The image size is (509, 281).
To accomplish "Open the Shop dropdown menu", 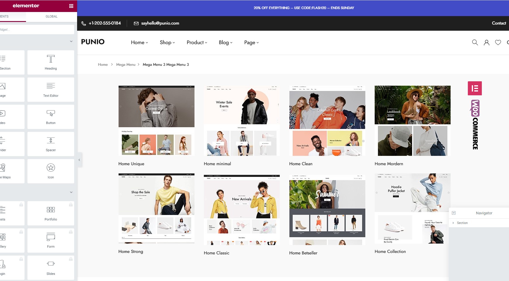I will 167,42.
